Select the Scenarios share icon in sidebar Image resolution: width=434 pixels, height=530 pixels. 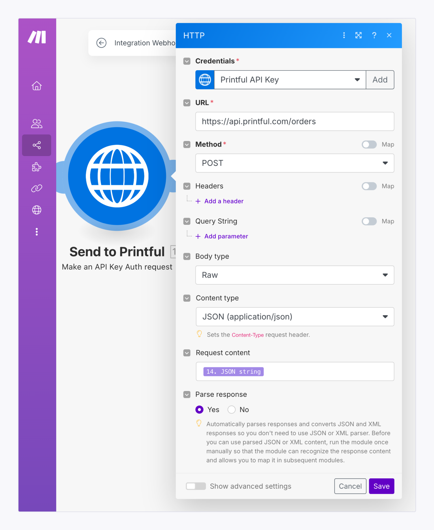click(x=37, y=145)
